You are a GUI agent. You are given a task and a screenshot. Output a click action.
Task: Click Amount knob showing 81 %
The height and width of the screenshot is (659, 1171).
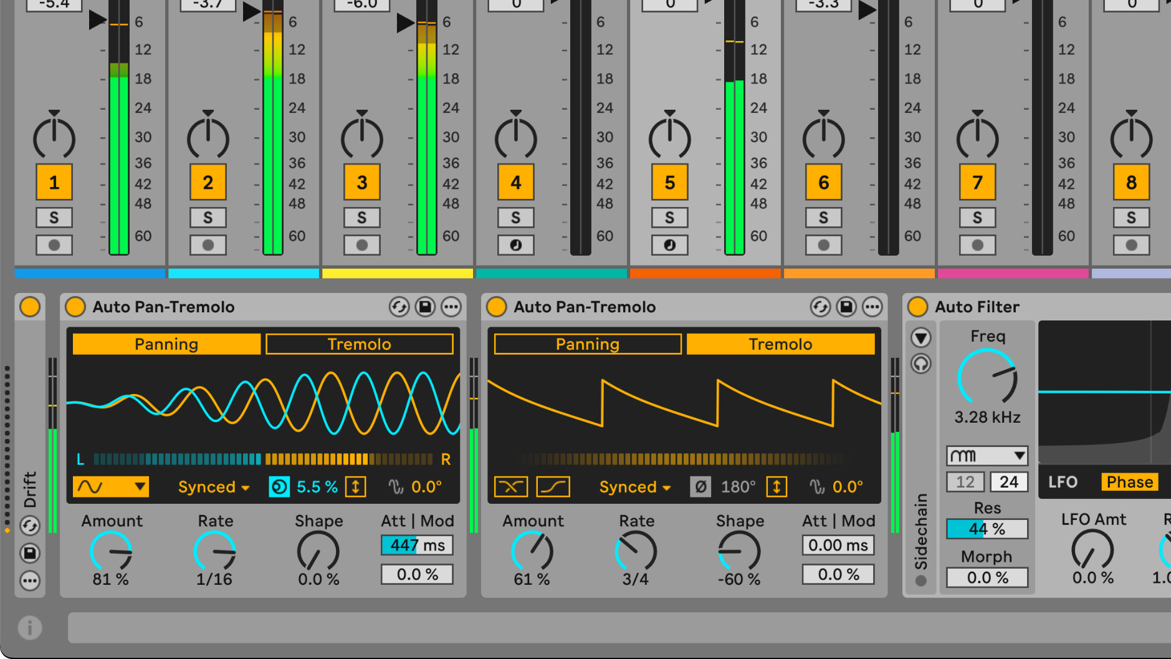coord(112,552)
